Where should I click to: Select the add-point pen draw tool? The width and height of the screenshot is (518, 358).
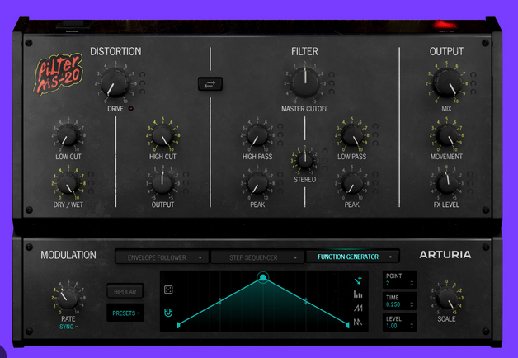(358, 280)
